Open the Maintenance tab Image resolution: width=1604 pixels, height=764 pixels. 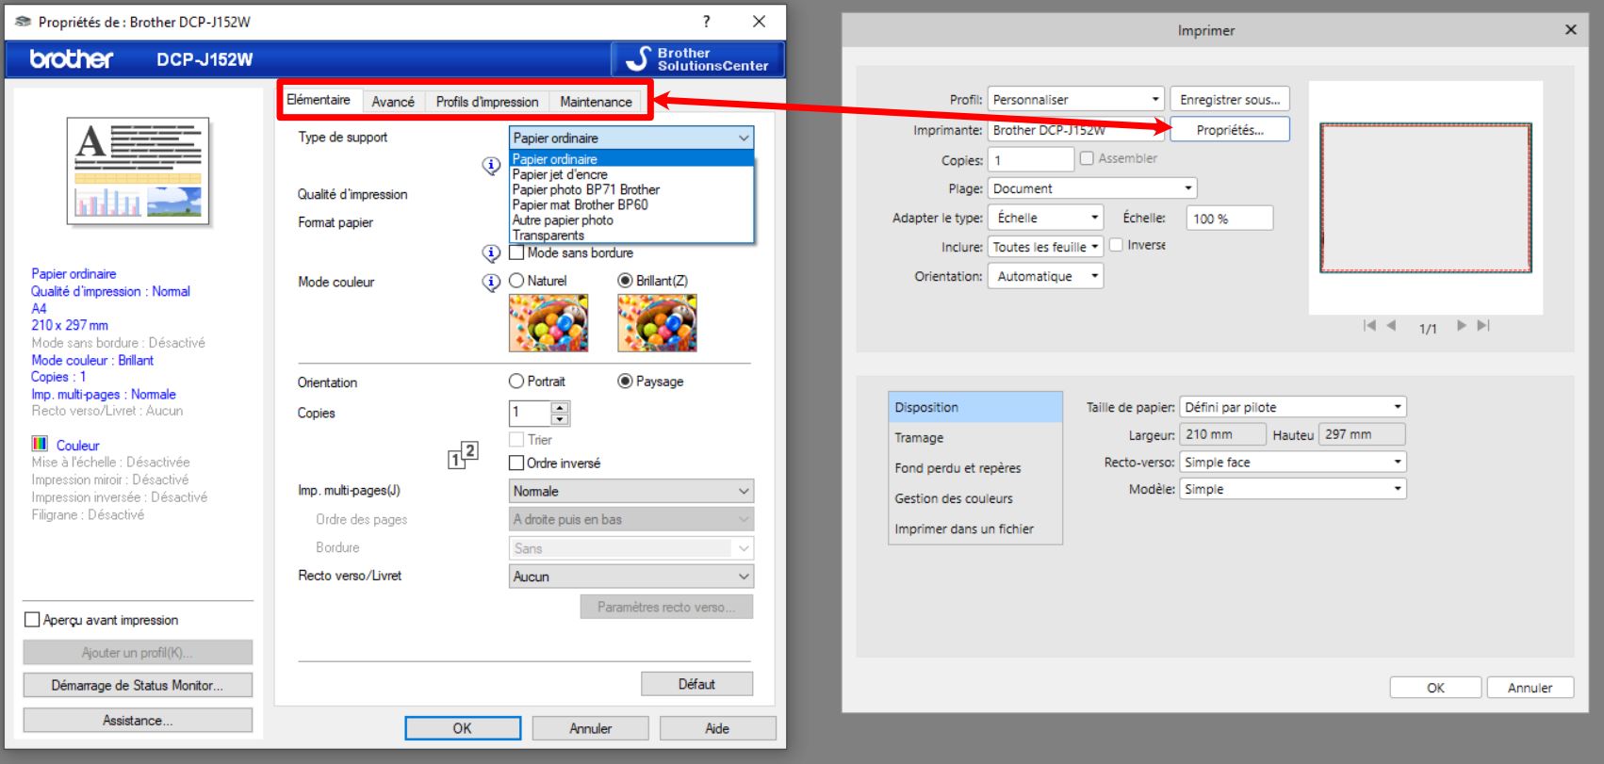pos(596,102)
